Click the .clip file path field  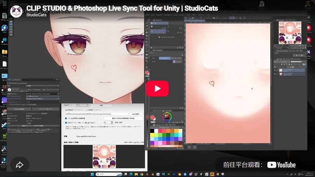click(96, 114)
